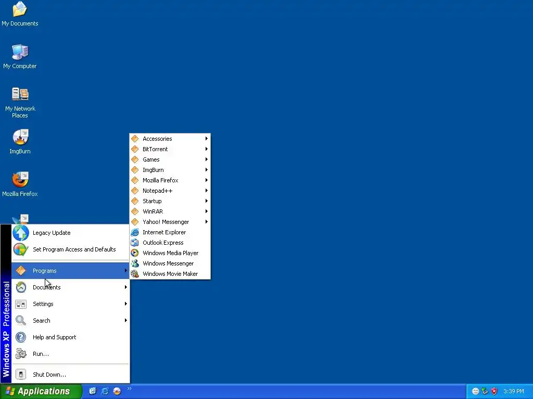Click Show Desktop in Quick Launch

[x=93, y=391]
